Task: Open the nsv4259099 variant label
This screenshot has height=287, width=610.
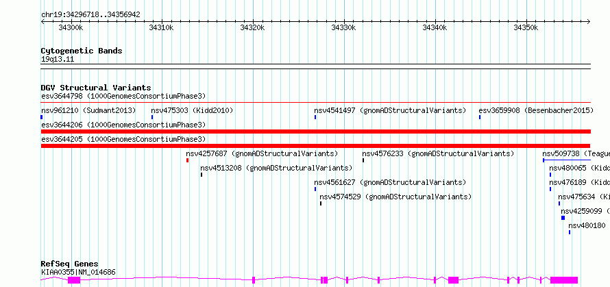Action: pyautogui.click(x=585, y=211)
